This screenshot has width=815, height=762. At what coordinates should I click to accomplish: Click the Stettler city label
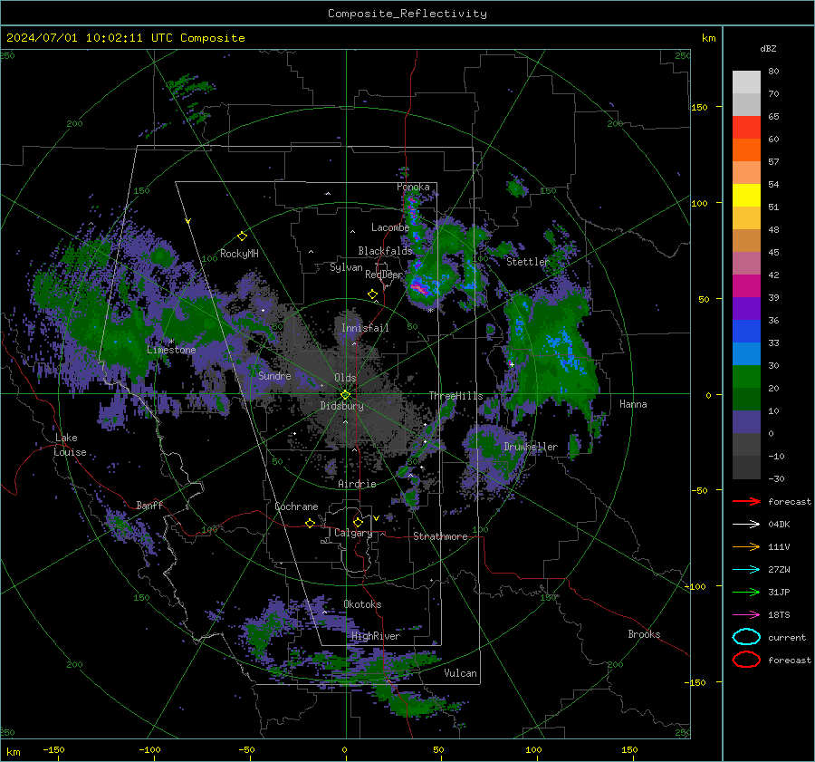click(x=528, y=262)
